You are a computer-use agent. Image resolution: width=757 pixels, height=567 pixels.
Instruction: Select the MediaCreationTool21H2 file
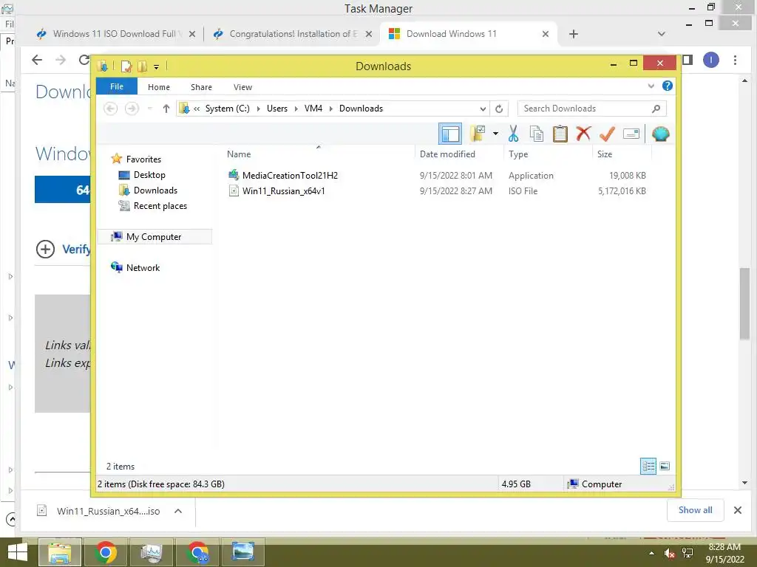290,176
